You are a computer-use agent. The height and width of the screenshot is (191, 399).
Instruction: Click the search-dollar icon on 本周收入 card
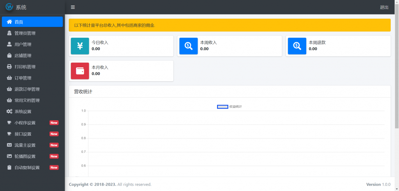pyautogui.click(x=189, y=46)
